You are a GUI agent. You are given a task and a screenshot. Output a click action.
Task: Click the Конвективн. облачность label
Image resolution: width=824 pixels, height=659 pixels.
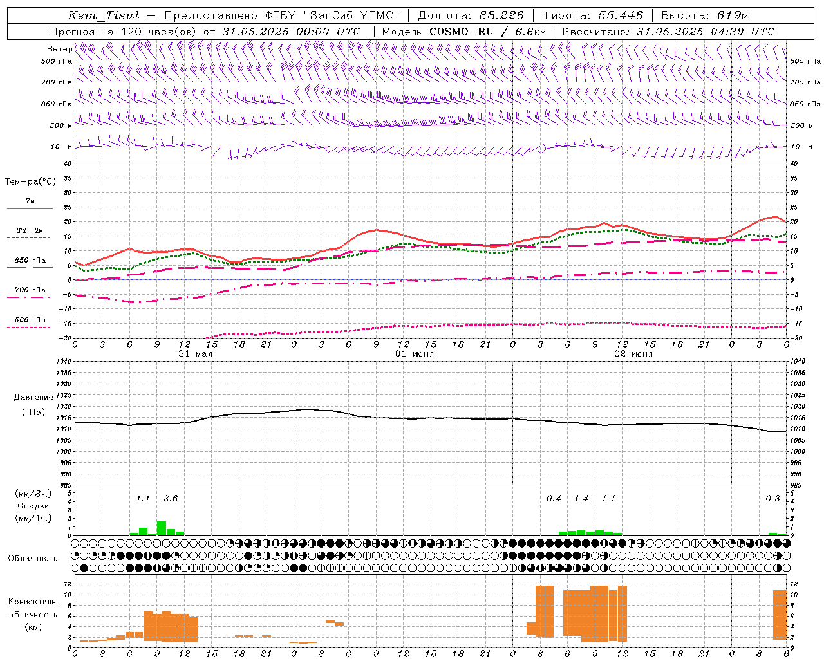click(33, 608)
